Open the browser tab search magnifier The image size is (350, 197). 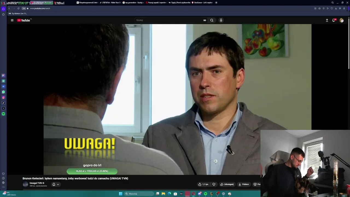tap(332, 2)
